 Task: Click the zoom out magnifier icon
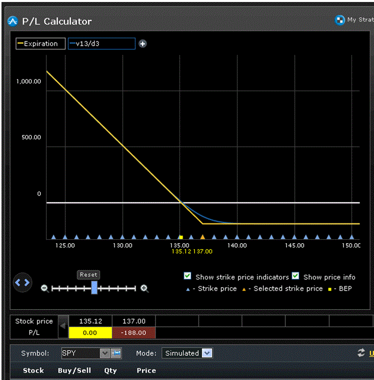[x=45, y=289]
